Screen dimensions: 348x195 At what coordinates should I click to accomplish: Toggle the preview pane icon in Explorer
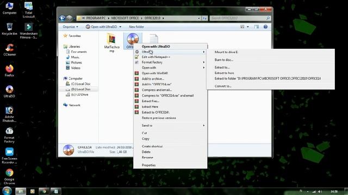point(257,27)
